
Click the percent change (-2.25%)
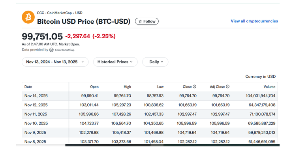click(x=104, y=36)
